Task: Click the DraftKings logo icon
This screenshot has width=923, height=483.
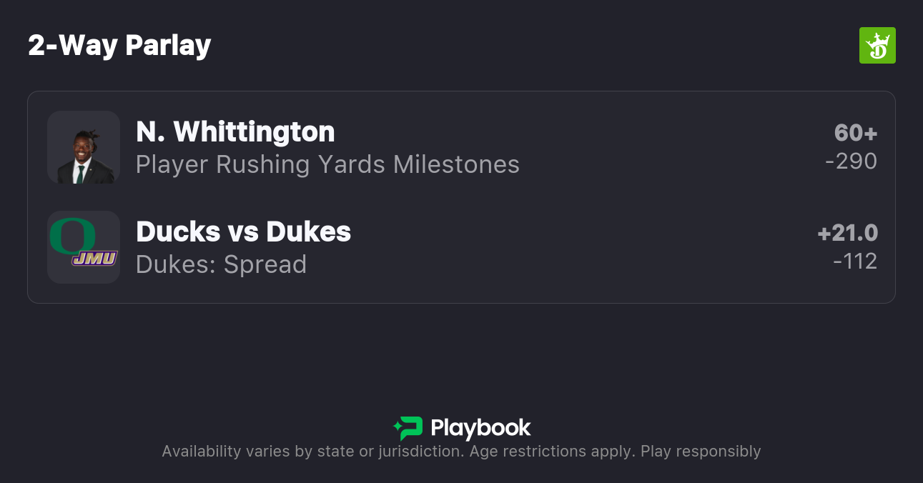Action: tap(877, 46)
